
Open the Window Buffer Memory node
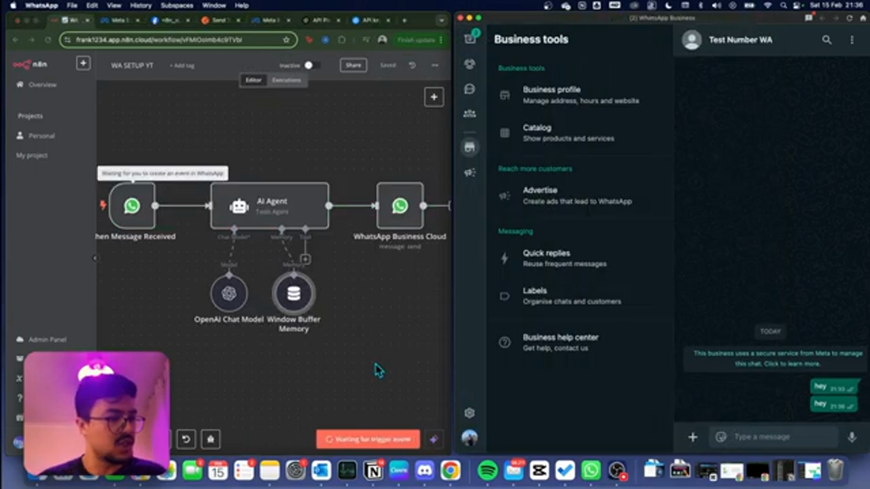(x=294, y=293)
